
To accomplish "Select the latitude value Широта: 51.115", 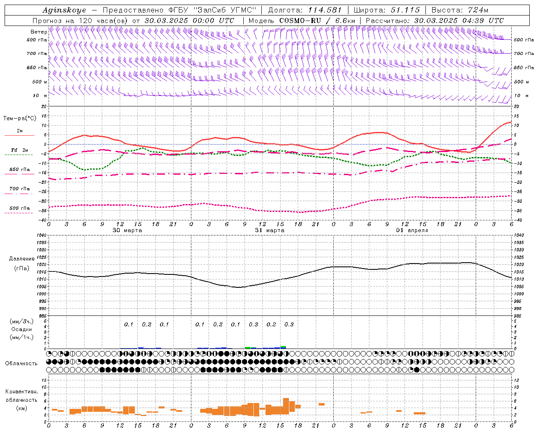I will pyautogui.click(x=387, y=10).
